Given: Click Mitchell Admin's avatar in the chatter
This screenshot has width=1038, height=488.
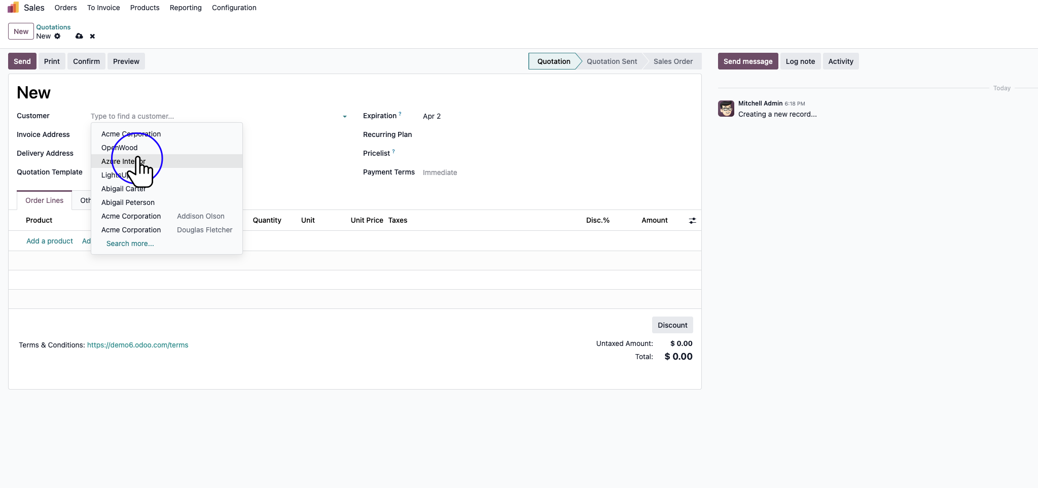Looking at the screenshot, I should click(x=725, y=108).
